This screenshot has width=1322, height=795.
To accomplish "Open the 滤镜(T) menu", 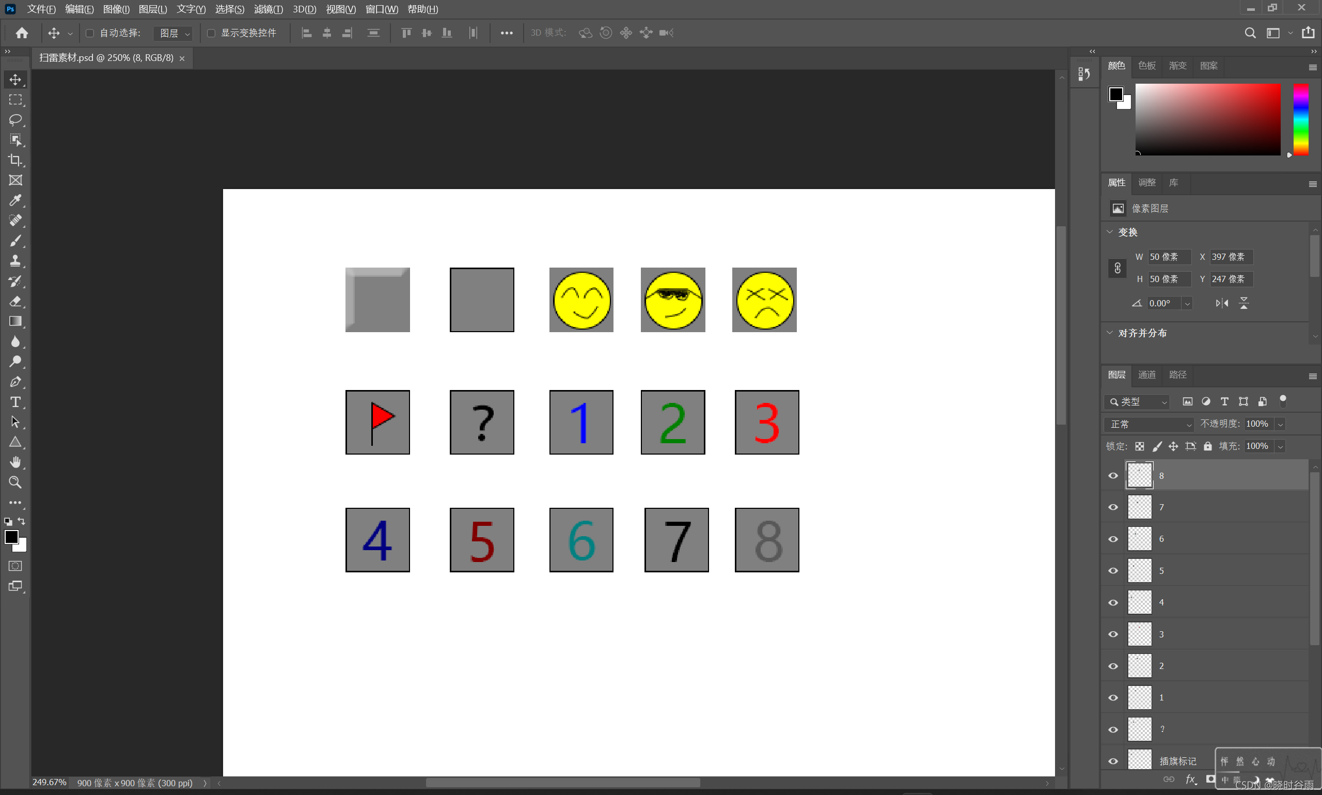I will click(268, 9).
